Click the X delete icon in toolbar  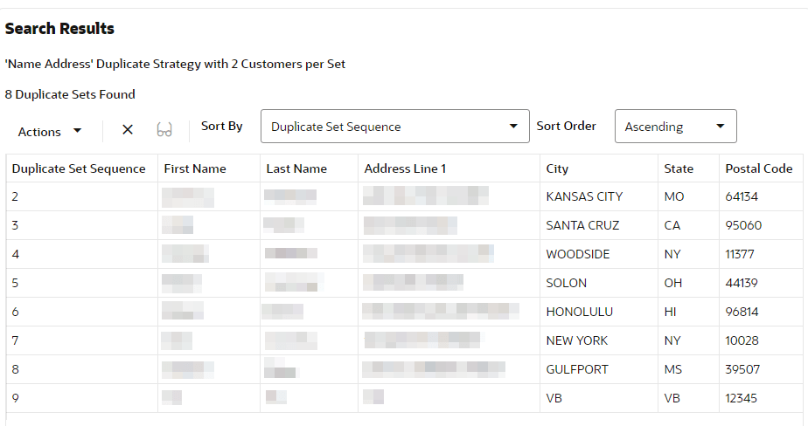click(128, 130)
